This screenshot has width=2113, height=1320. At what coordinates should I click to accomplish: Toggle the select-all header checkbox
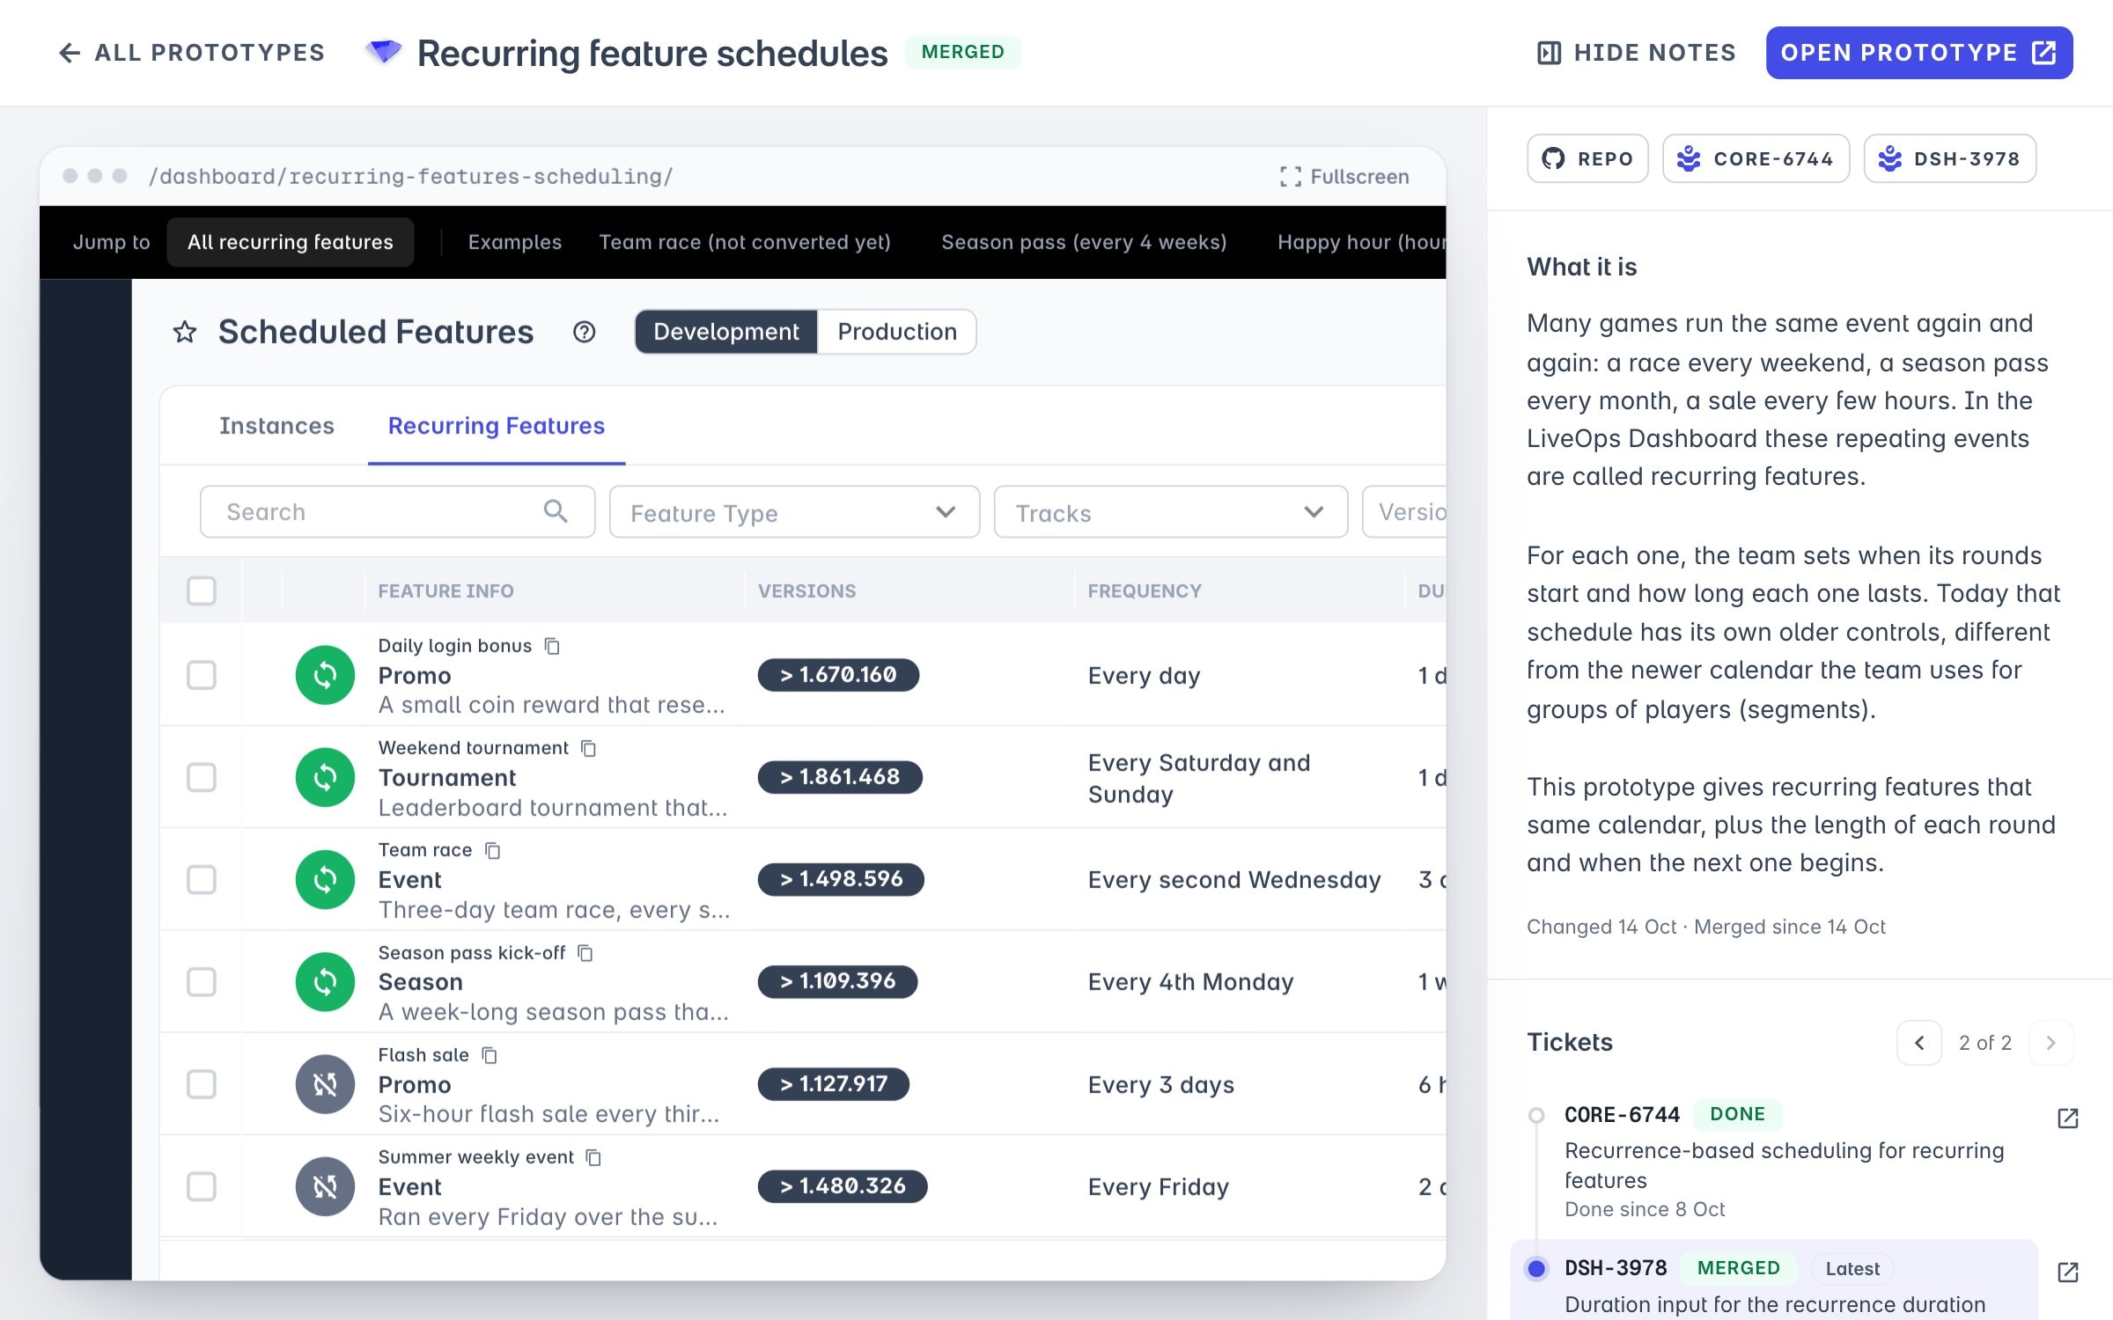tap(202, 590)
